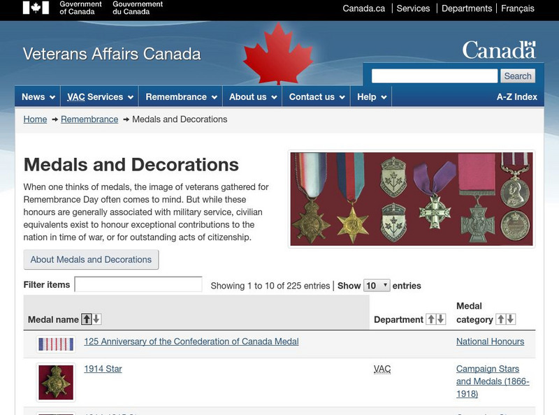Viewport: 559px width, 415px height.
Task: Expand the Help menu
Action: pos(372,96)
